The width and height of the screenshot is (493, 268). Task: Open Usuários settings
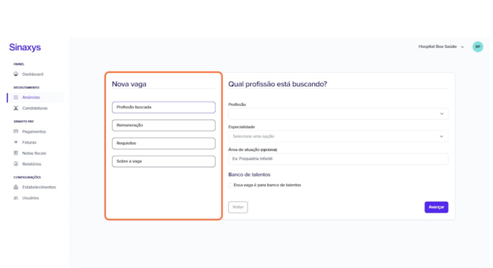coord(30,198)
